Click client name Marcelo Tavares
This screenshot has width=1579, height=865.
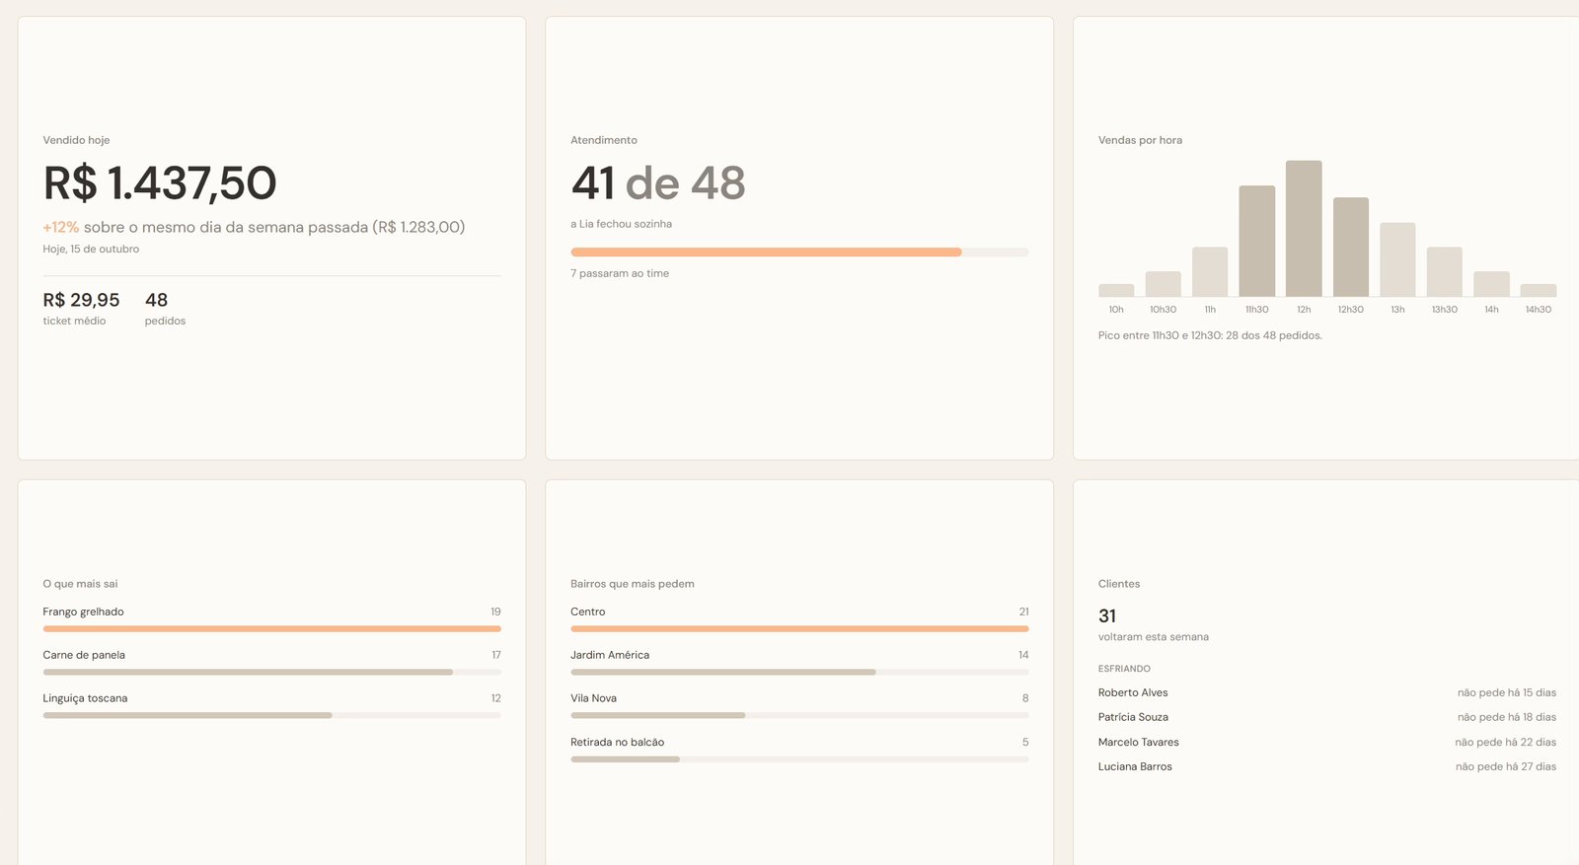coord(1139,742)
